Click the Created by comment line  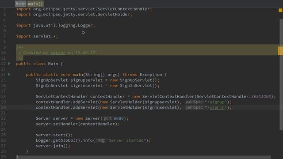pyautogui.click(x=58, y=53)
